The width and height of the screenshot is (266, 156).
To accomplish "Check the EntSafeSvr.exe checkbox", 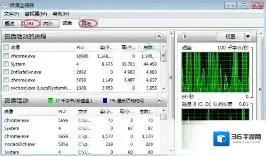I will pos(6,72).
